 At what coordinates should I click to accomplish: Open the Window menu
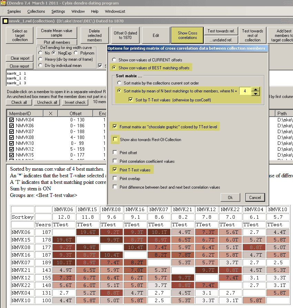(x=78, y=11)
